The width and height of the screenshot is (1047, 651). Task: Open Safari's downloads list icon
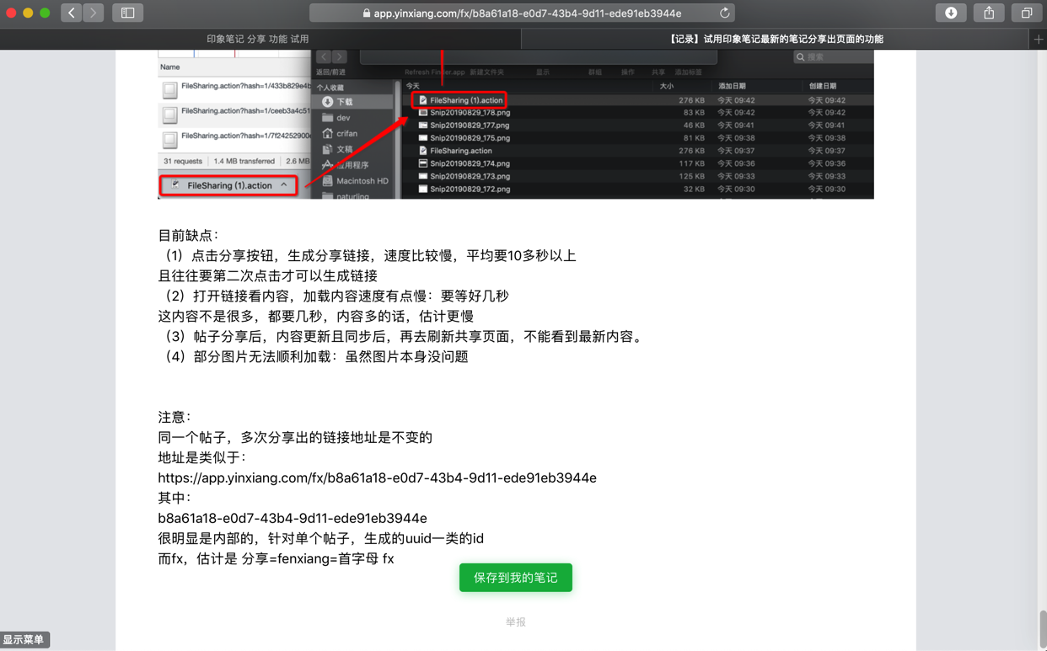[951, 13]
